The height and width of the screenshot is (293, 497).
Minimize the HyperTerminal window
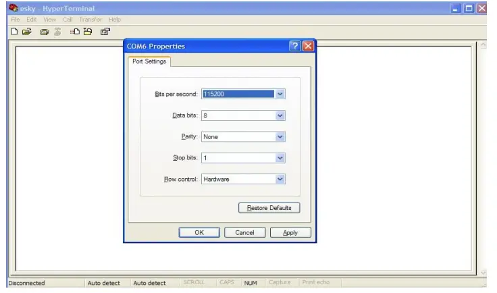456,8
